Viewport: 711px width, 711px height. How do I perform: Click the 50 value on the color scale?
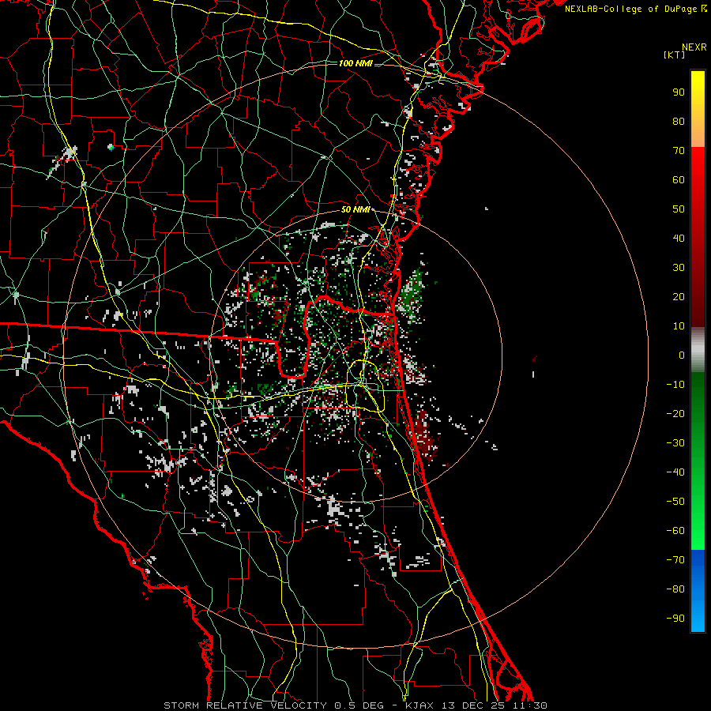[x=679, y=209]
